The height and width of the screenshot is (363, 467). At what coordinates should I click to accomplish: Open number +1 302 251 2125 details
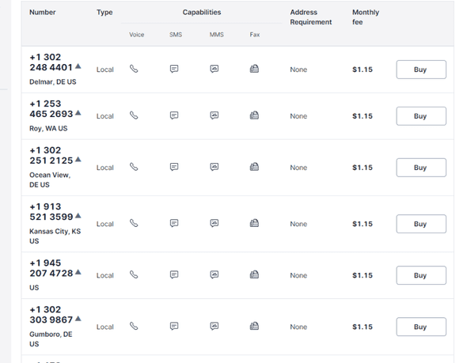[x=51, y=155]
